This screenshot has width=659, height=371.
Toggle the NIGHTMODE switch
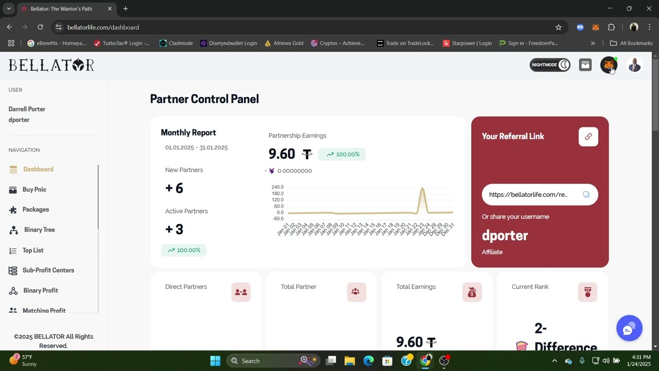tap(550, 65)
